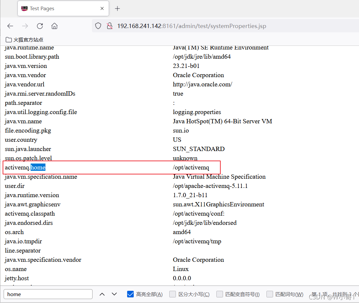Click the 0.0.0.0 value
The image size is (359, 303).
click(182, 278)
